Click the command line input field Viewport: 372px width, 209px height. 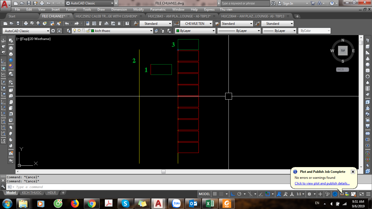pos(109,187)
